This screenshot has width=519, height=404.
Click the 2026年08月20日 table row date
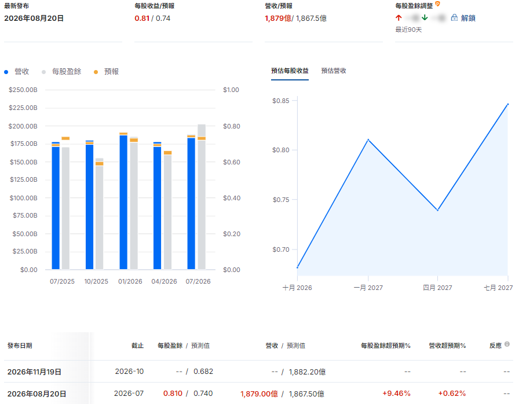pyautogui.click(x=36, y=394)
